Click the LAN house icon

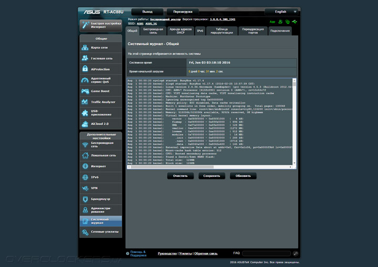click(x=85, y=155)
